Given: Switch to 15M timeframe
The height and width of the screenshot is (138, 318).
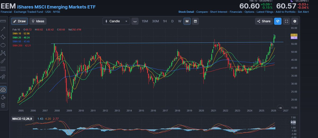Looking at the screenshot, I should coord(145,21).
